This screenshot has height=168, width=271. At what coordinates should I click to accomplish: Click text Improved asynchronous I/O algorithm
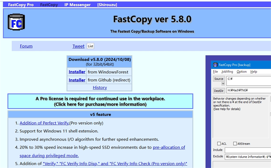point(89,139)
